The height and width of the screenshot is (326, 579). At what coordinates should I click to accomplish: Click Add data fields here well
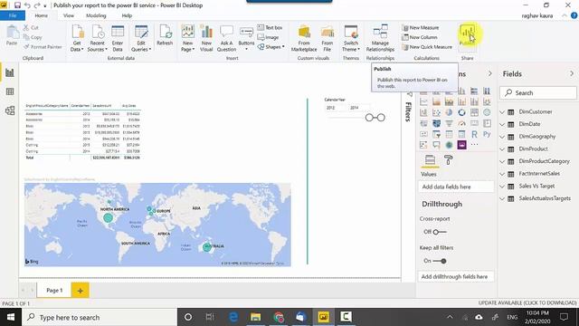tap(456, 187)
